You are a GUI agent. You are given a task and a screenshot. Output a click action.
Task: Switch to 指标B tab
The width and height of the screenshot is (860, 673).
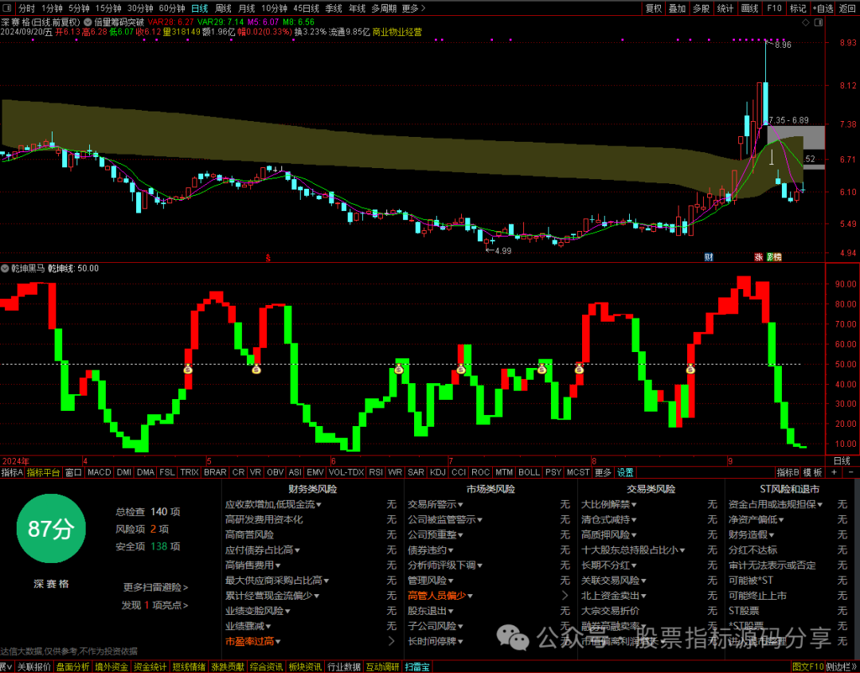tap(788, 472)
